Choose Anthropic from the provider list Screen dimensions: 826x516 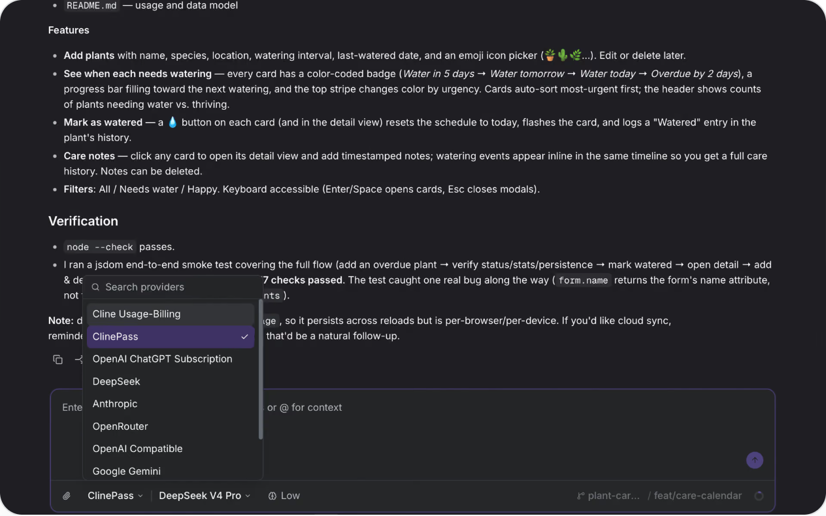pyautogui.click(x=171, y=404)
